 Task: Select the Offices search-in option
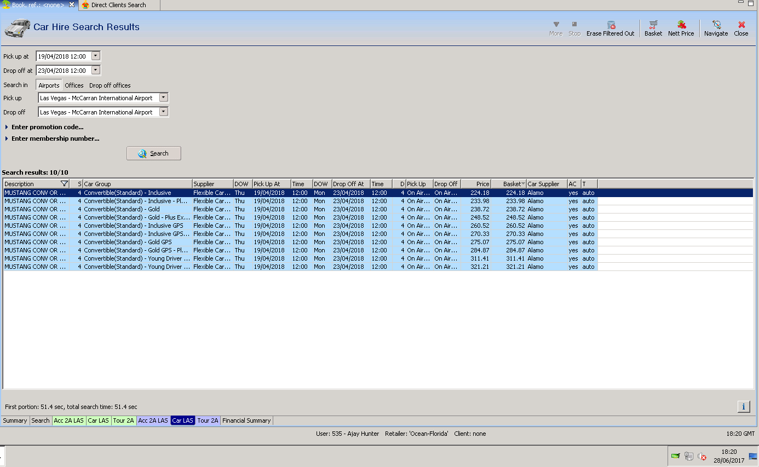(x=74, y=85)
